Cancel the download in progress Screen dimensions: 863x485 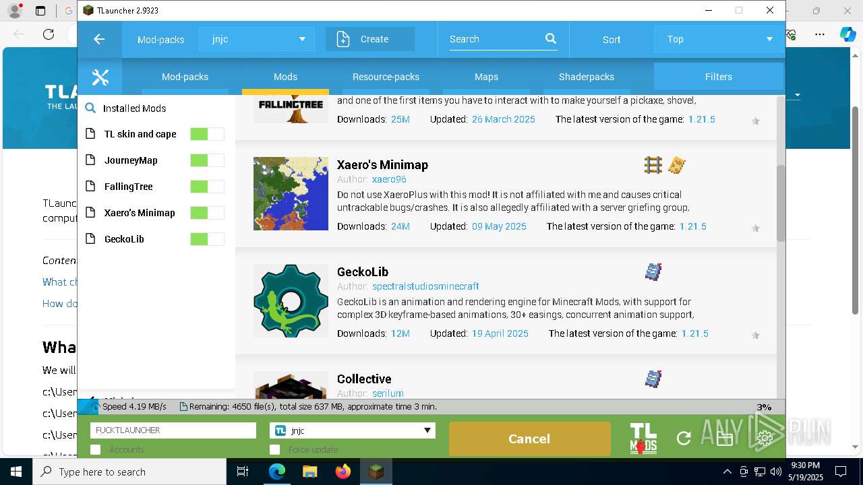tap(529, 439)
